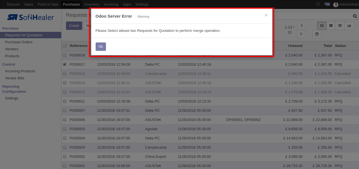Viewport: 359px width, 169px height.
Task: Click Cancelled status of PO00016
Action: pos(343,73)
